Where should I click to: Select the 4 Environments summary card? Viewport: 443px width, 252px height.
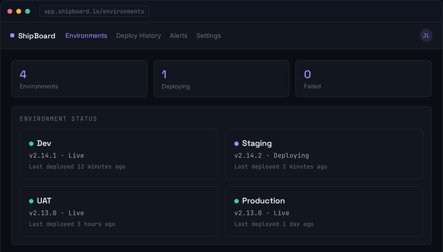point(79,79)
